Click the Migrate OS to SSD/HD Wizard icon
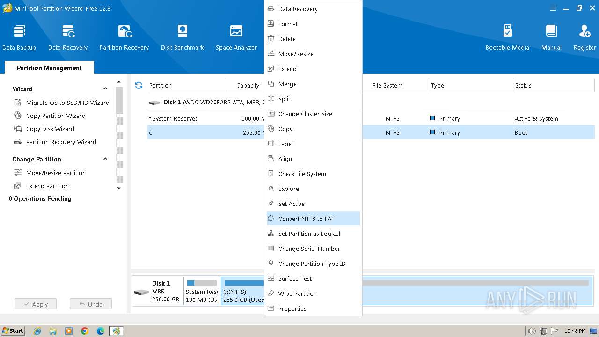Image resolution: width=599 pixels, height=337 pixels. (18, 103)
